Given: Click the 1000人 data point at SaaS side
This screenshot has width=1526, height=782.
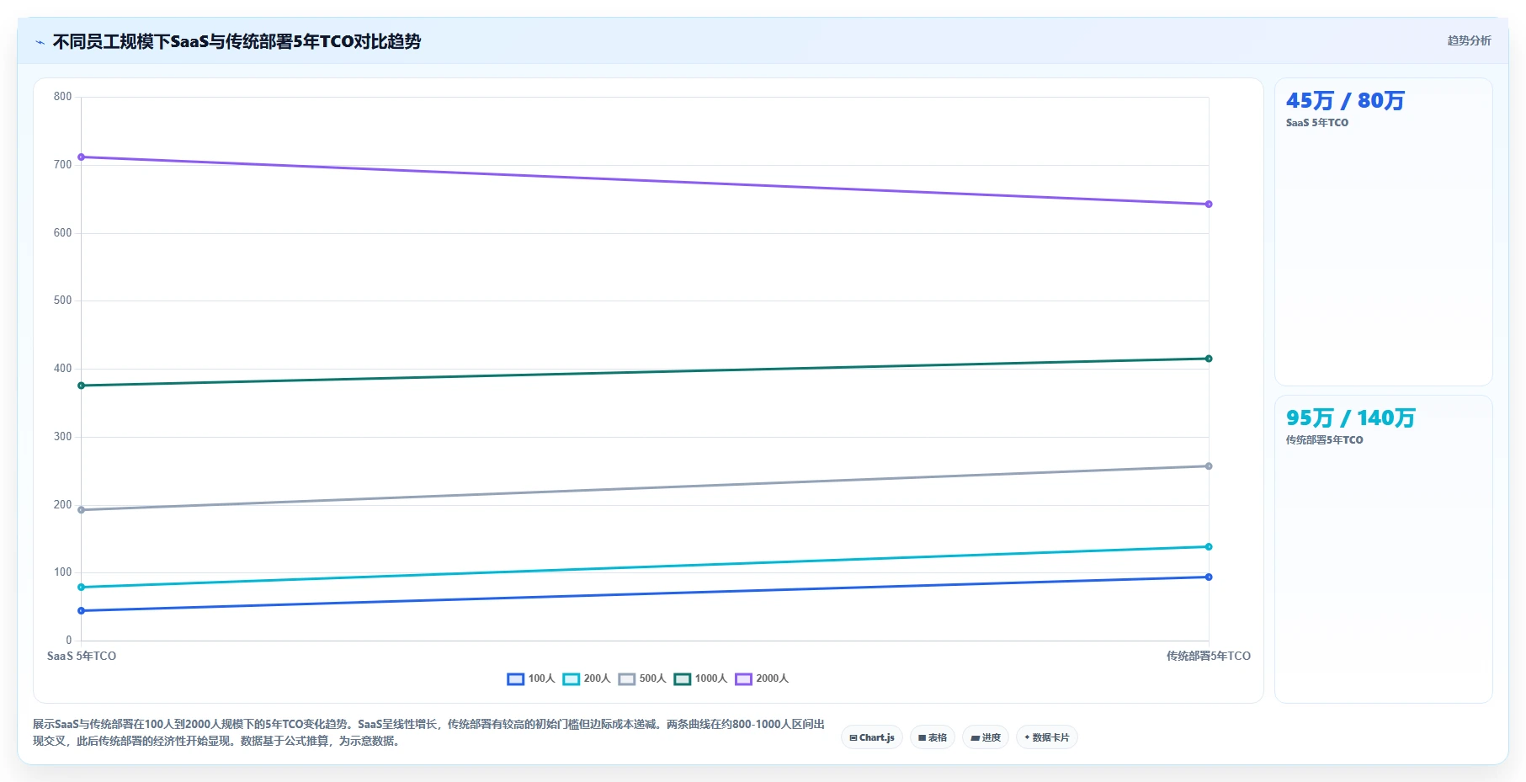Looking at the screenshot, I should [x=81, y=386].
